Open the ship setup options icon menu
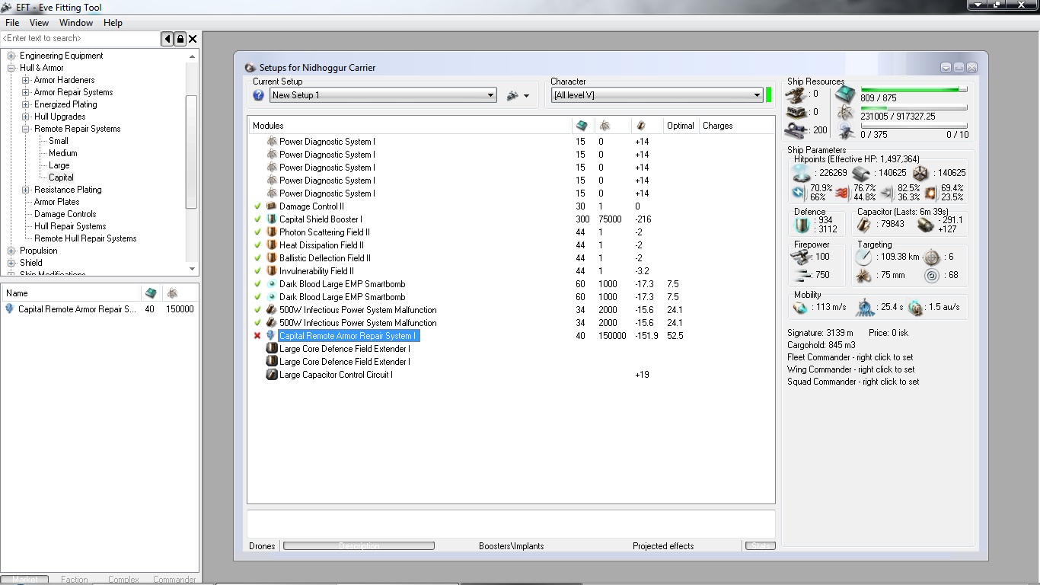 (x=518, y=95)
